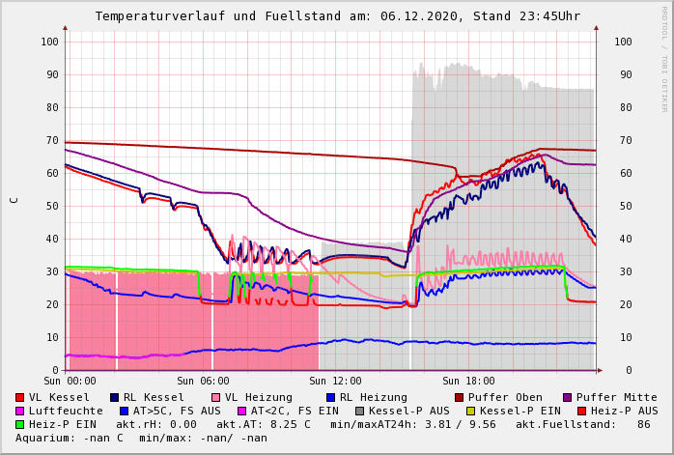This screenshot has height=455, width=674.
Task: Click the 'akt.Fuellstand: 86' value
Action: (x=583, y=424)
